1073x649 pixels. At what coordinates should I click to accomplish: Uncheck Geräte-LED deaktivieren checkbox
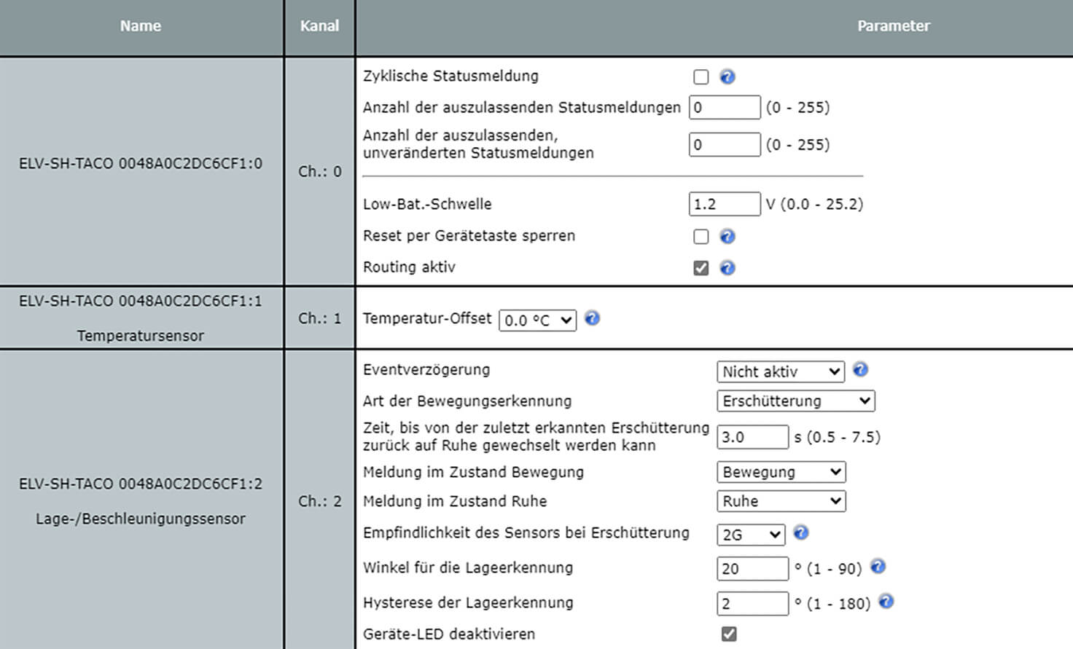pyautogui.click(x=729, y=634)
